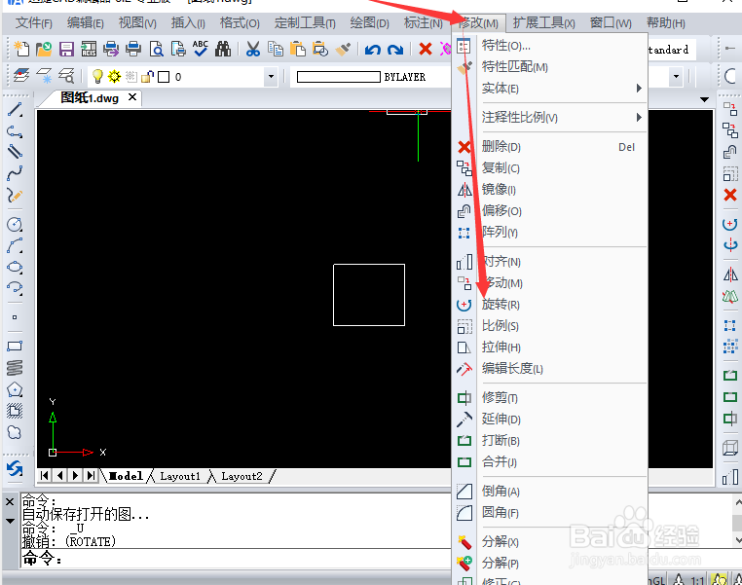Open the 帮助(H) menu

666,22
